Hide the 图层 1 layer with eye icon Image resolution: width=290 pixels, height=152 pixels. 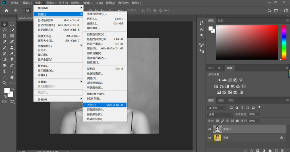click(x=209, y=129)
